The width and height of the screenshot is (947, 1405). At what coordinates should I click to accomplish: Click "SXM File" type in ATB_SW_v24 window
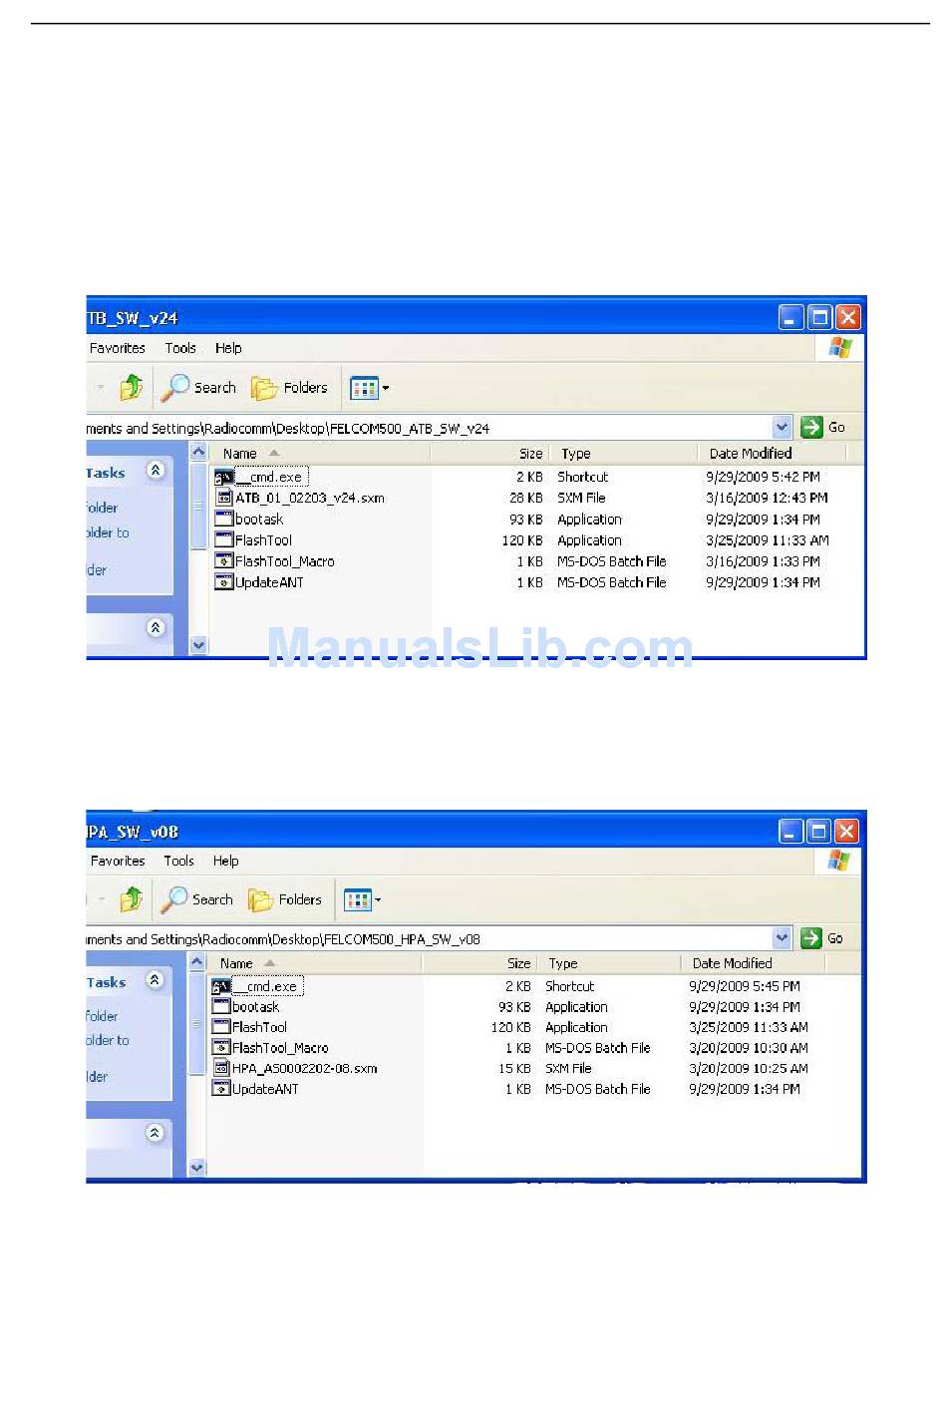click(581, 498)
